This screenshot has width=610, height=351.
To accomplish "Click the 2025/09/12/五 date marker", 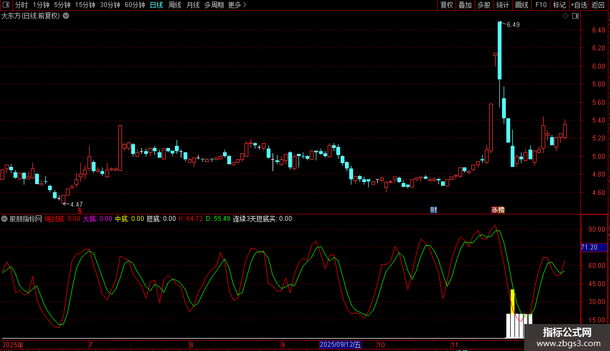I will click(x=340, y=345).
